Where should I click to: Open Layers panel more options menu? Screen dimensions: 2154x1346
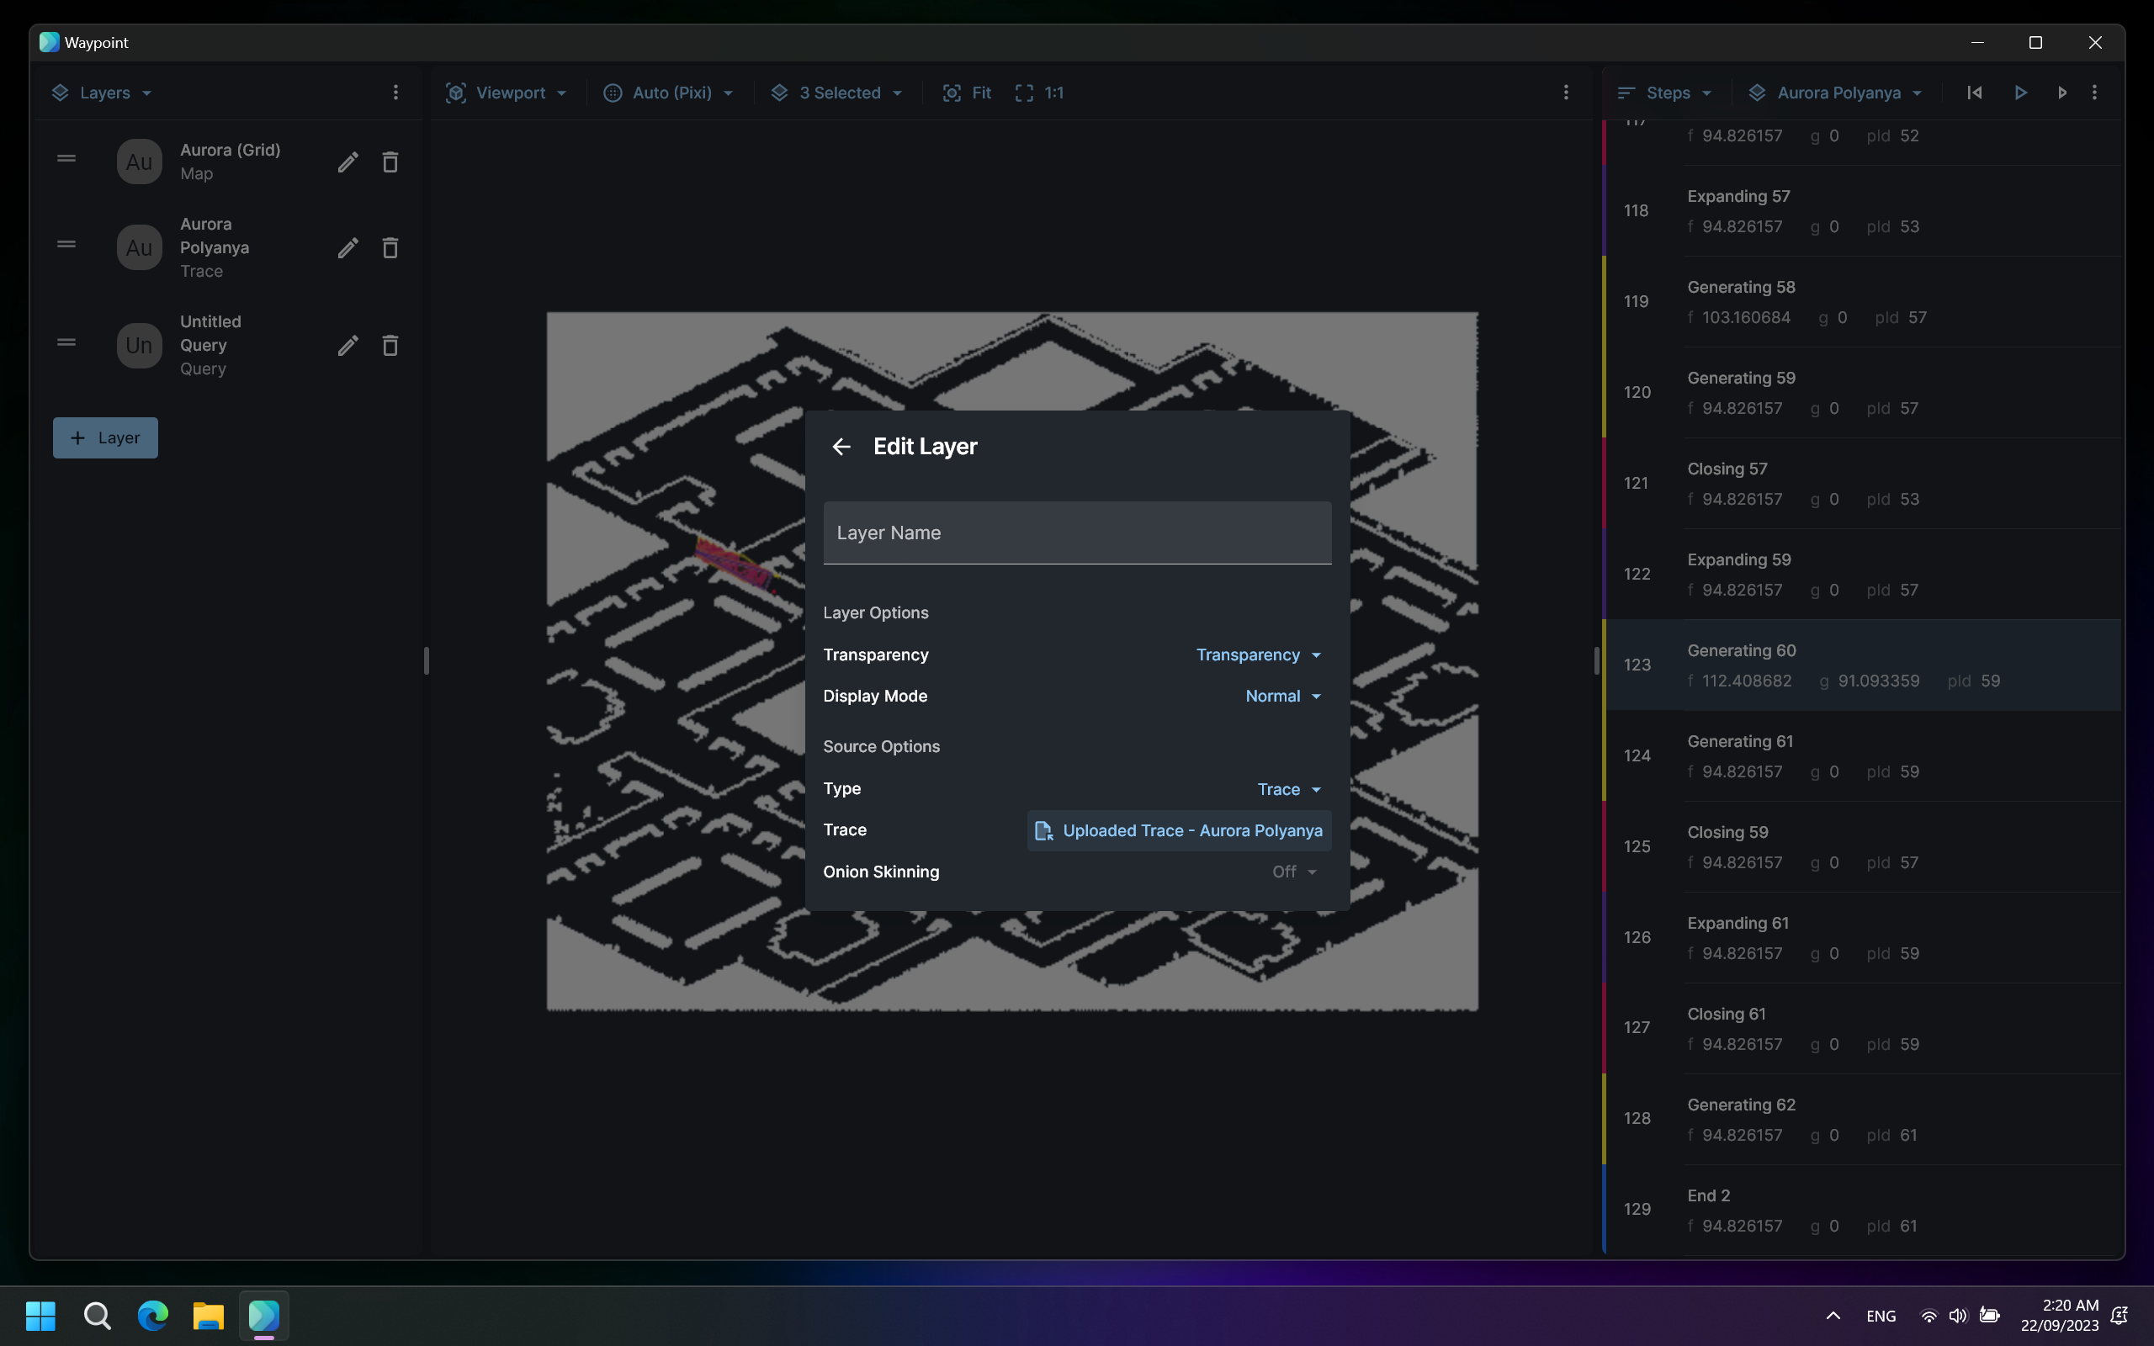tap(396, 93)
